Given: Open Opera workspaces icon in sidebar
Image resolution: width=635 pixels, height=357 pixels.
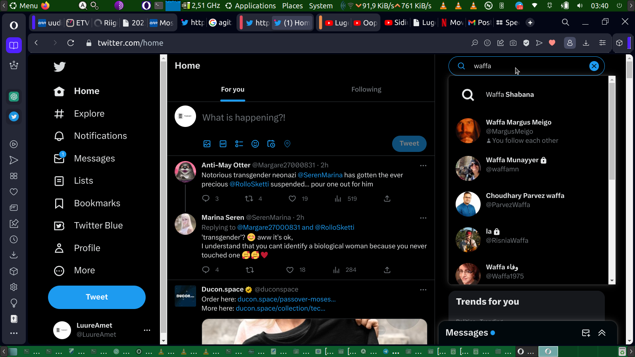Looking at the screenshot, I should click(14, 45).
